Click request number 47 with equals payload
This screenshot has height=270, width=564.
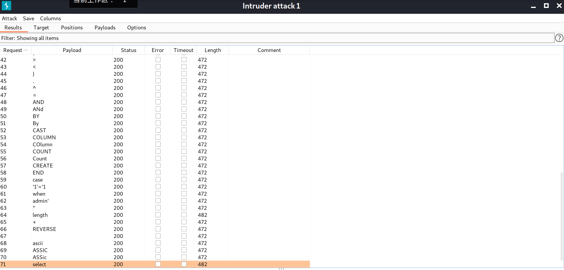[3, 95]
